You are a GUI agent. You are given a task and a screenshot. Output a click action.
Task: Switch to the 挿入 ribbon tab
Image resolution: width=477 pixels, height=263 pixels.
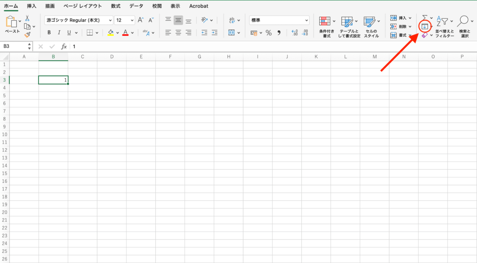[x=32, y=6]
